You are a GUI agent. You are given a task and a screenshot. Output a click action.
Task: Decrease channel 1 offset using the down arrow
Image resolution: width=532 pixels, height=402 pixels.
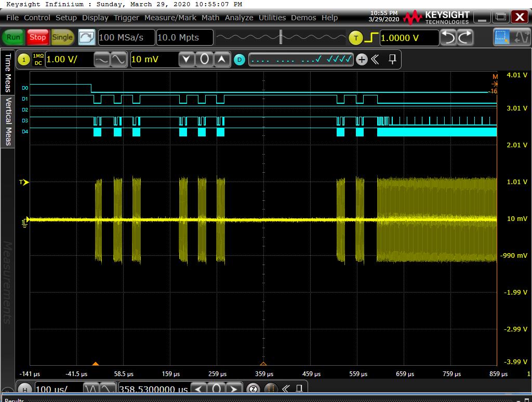pyautogui.click(x=187, y=60)
